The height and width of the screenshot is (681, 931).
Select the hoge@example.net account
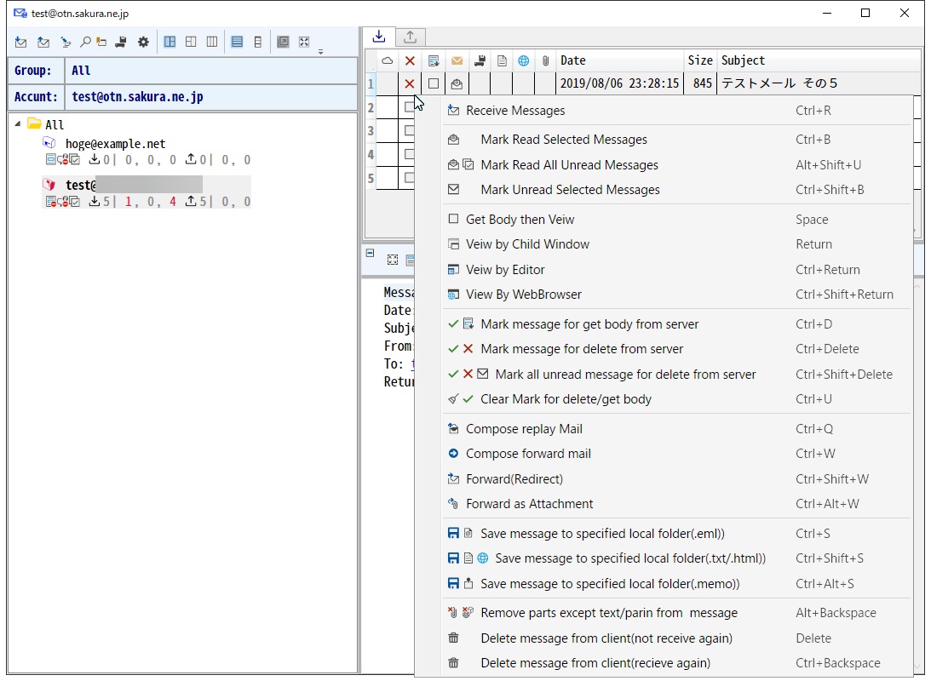pyautogui.click(x=115, y=144)
